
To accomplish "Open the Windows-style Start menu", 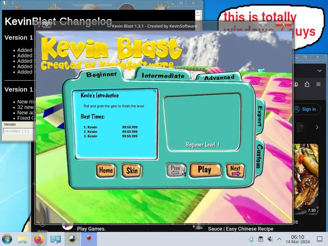I will coord(7,239).
